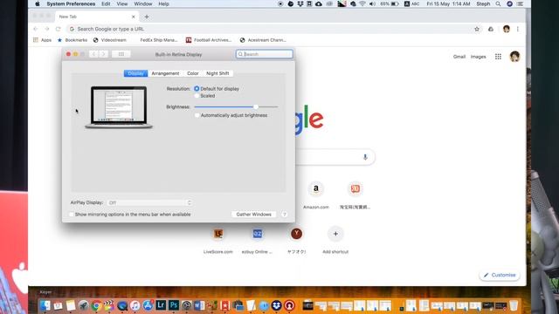
Task: Open the Wi-Fi menu bar icon
Action: 362,3
